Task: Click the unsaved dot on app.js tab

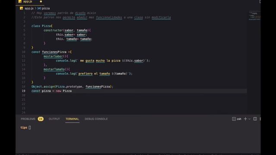Action: (41, 1)
